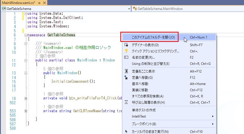Click 'System.Windows' using line
Screen dimensions: 244x134
(x=48, y=26)
